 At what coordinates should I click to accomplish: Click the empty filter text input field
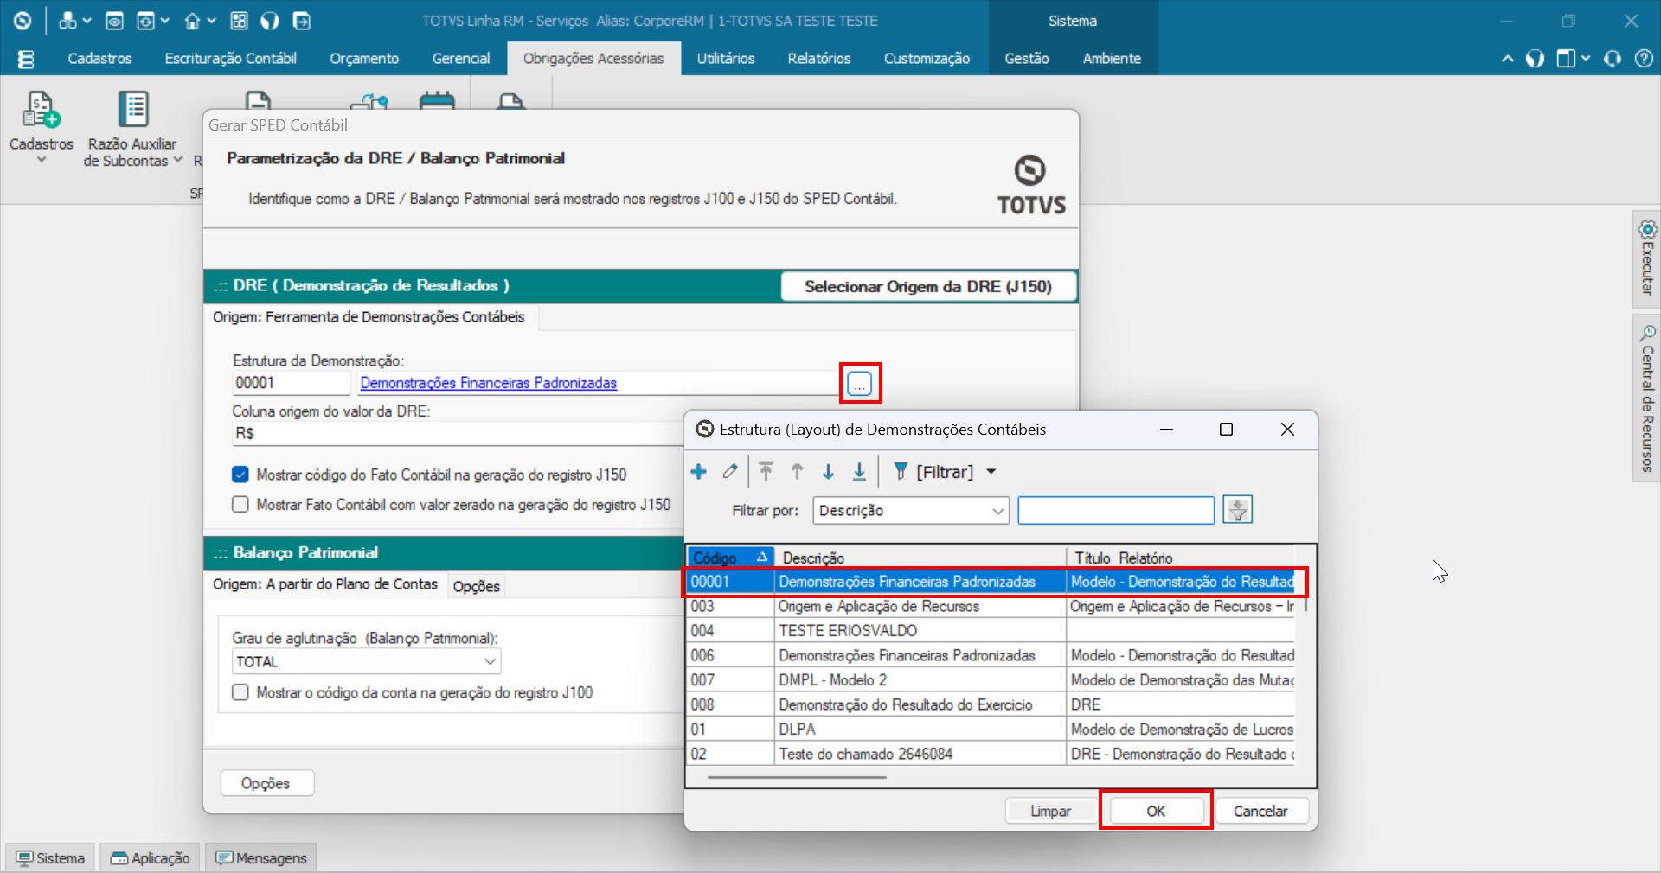tap(1116, 510)
